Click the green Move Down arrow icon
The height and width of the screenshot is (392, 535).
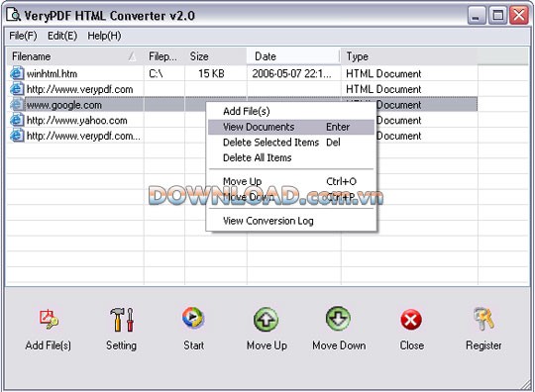coord(338,319)
